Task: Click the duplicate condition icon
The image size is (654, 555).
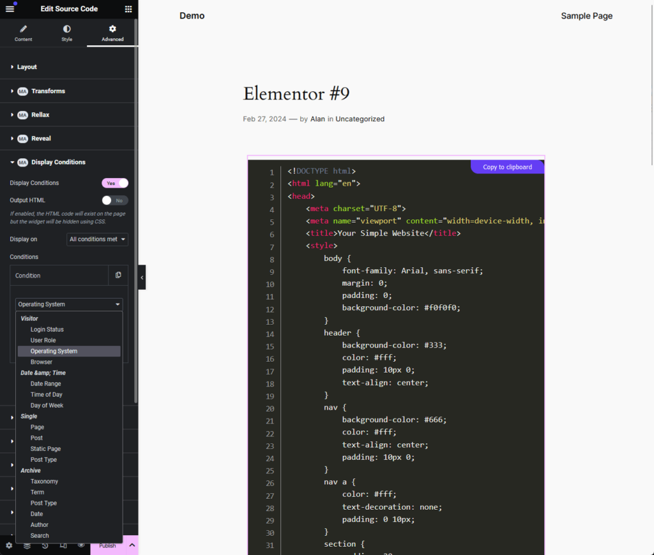Action: click(118, 276)
